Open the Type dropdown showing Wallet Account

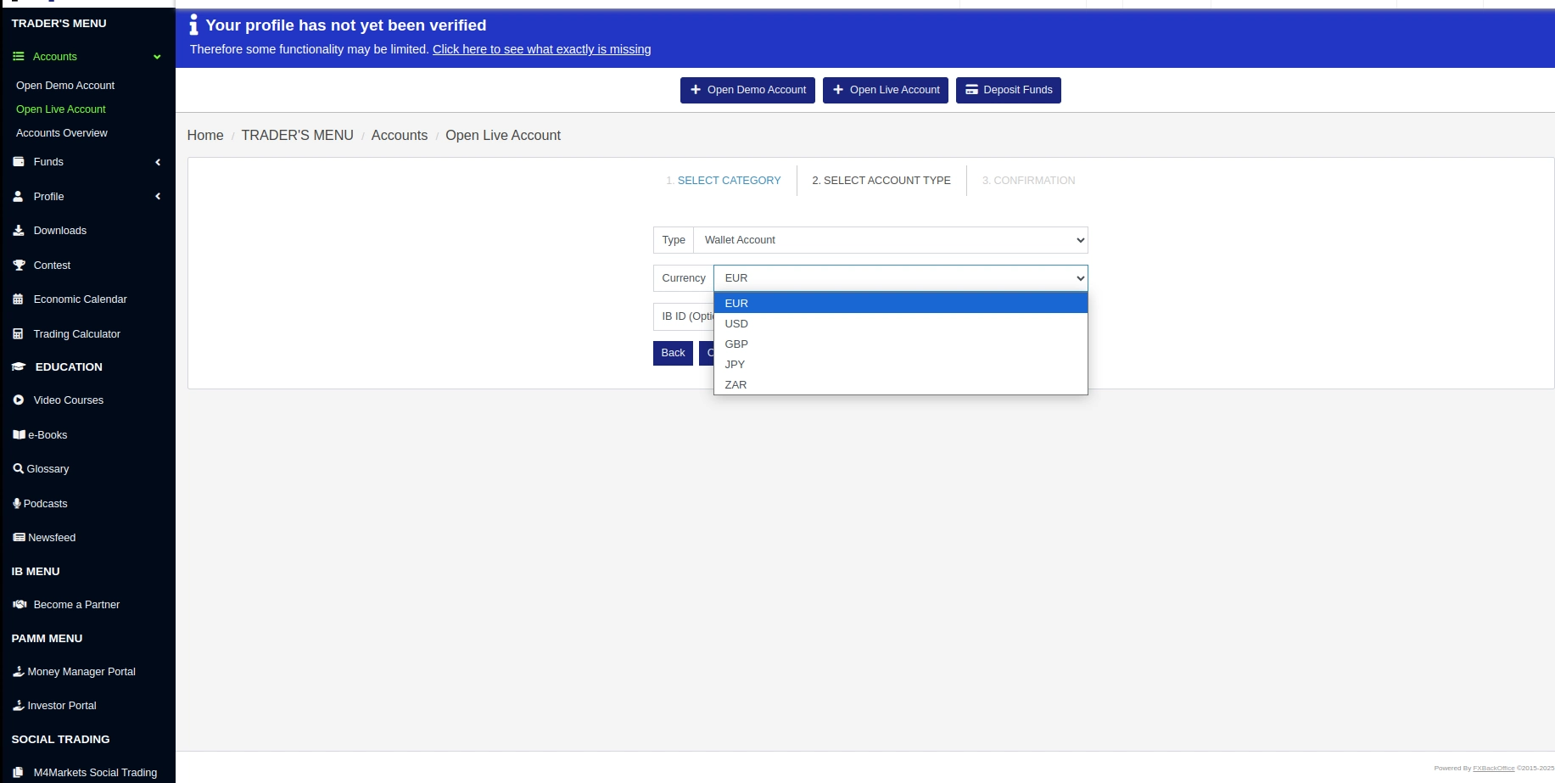pos(890,240)
